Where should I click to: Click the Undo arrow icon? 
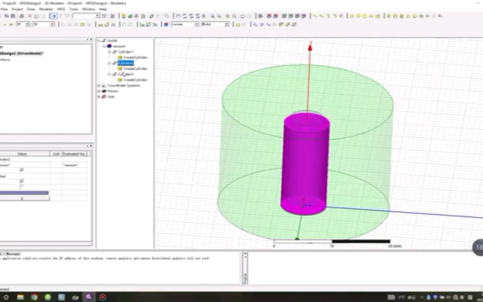[36, 16]
